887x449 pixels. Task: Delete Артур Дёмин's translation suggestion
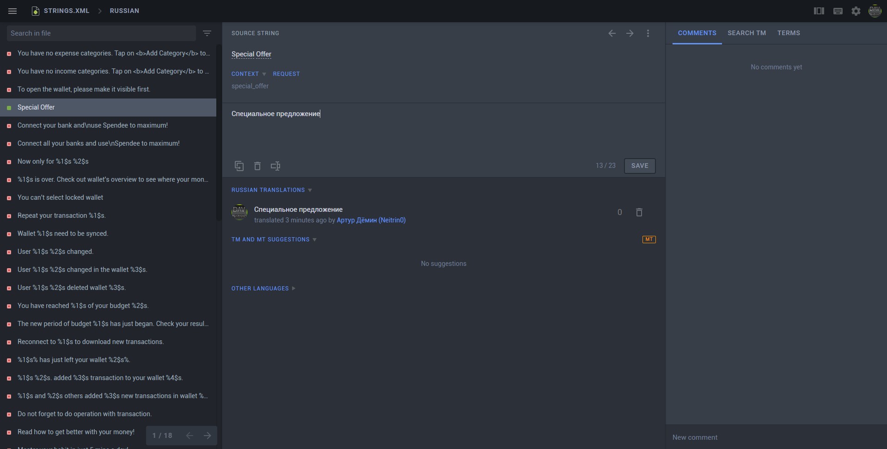point(639,212)
